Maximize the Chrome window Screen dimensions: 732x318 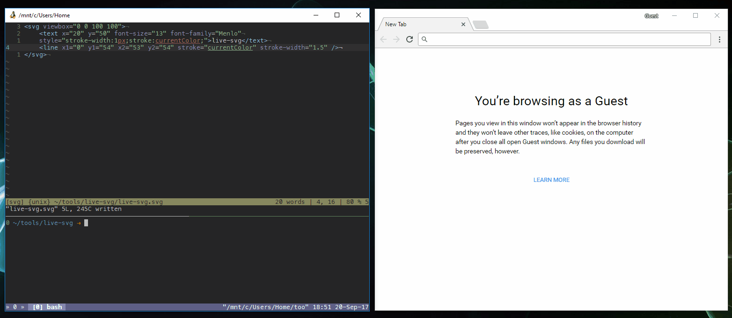695,15
